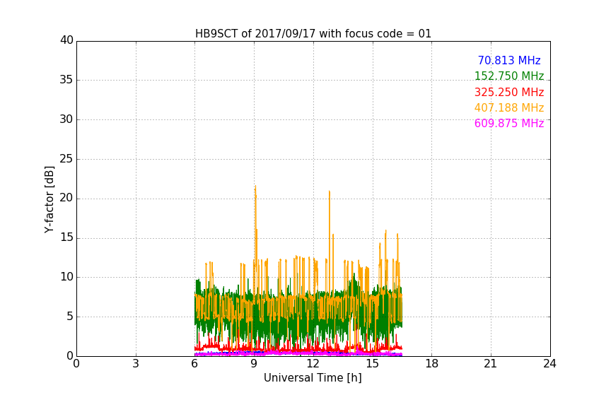
Task: Click the x-axis tick label 21
Action: 491,364
